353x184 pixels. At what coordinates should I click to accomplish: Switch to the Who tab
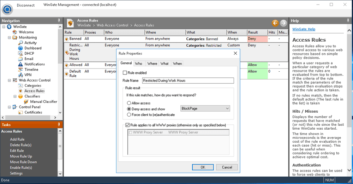pos(138,64)
